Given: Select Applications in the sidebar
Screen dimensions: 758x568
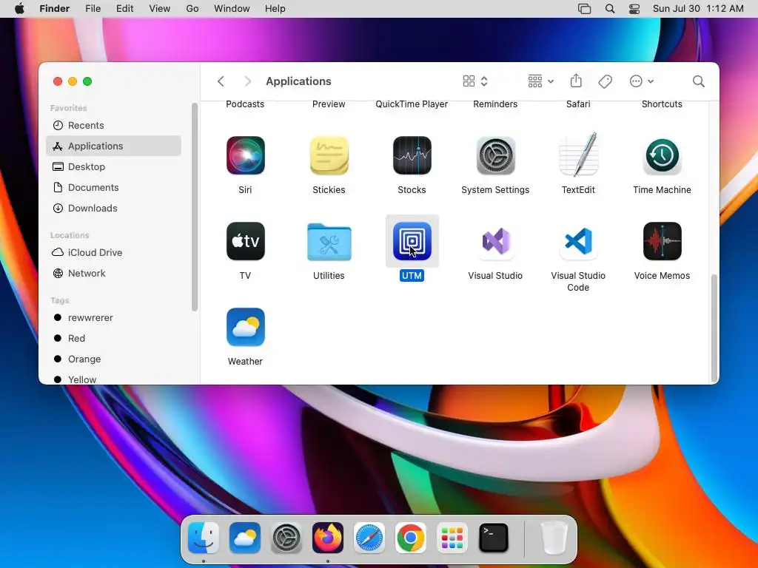Looking at the screenshot, I should coord(113,146).
